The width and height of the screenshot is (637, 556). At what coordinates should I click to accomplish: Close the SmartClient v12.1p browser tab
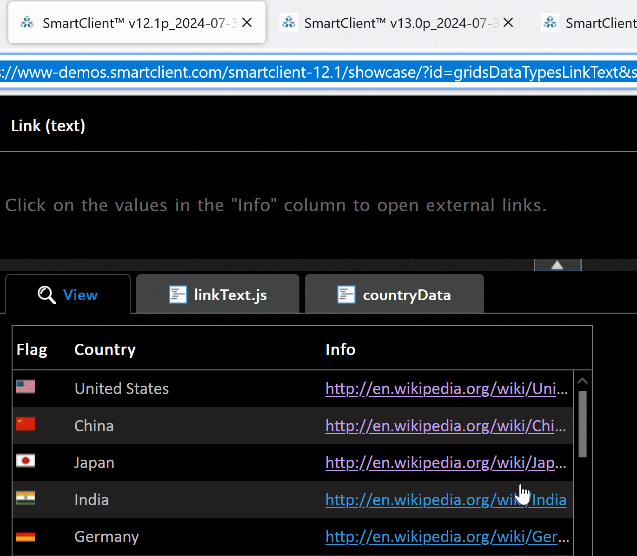247,23
